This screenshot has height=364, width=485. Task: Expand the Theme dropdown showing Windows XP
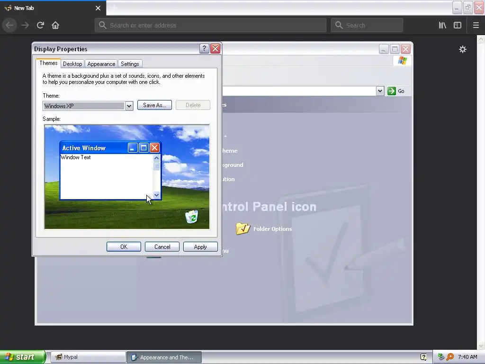(129, 106)
